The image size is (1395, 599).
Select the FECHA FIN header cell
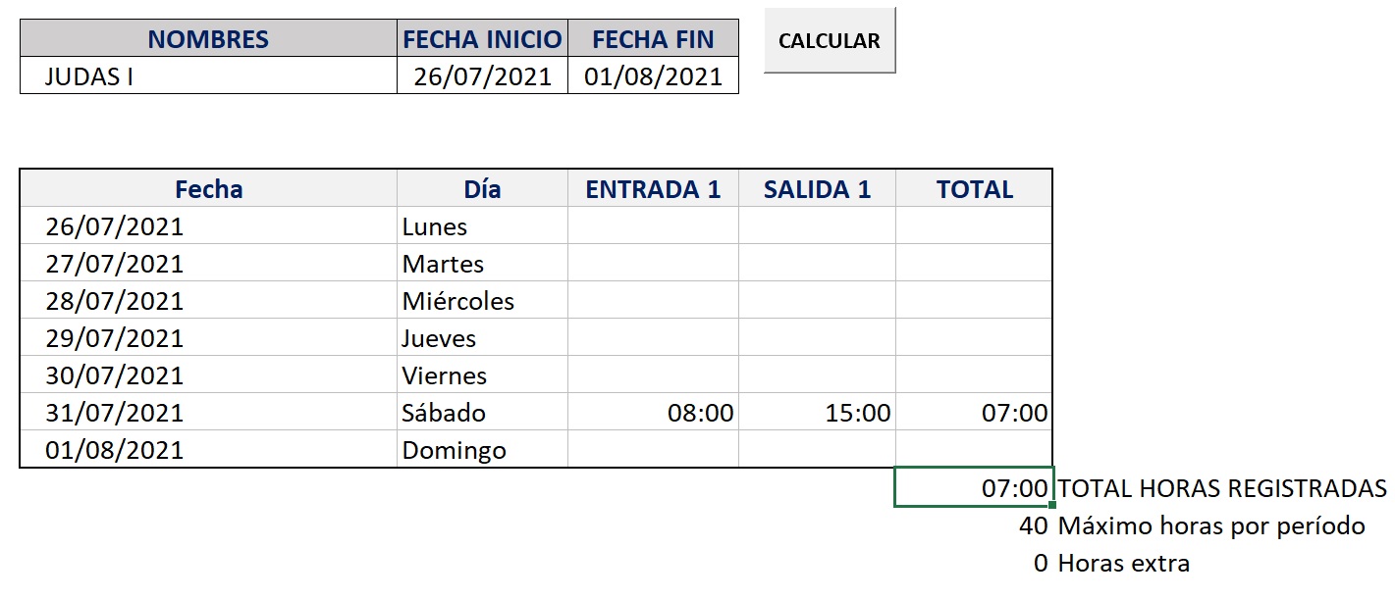[653, 39]
